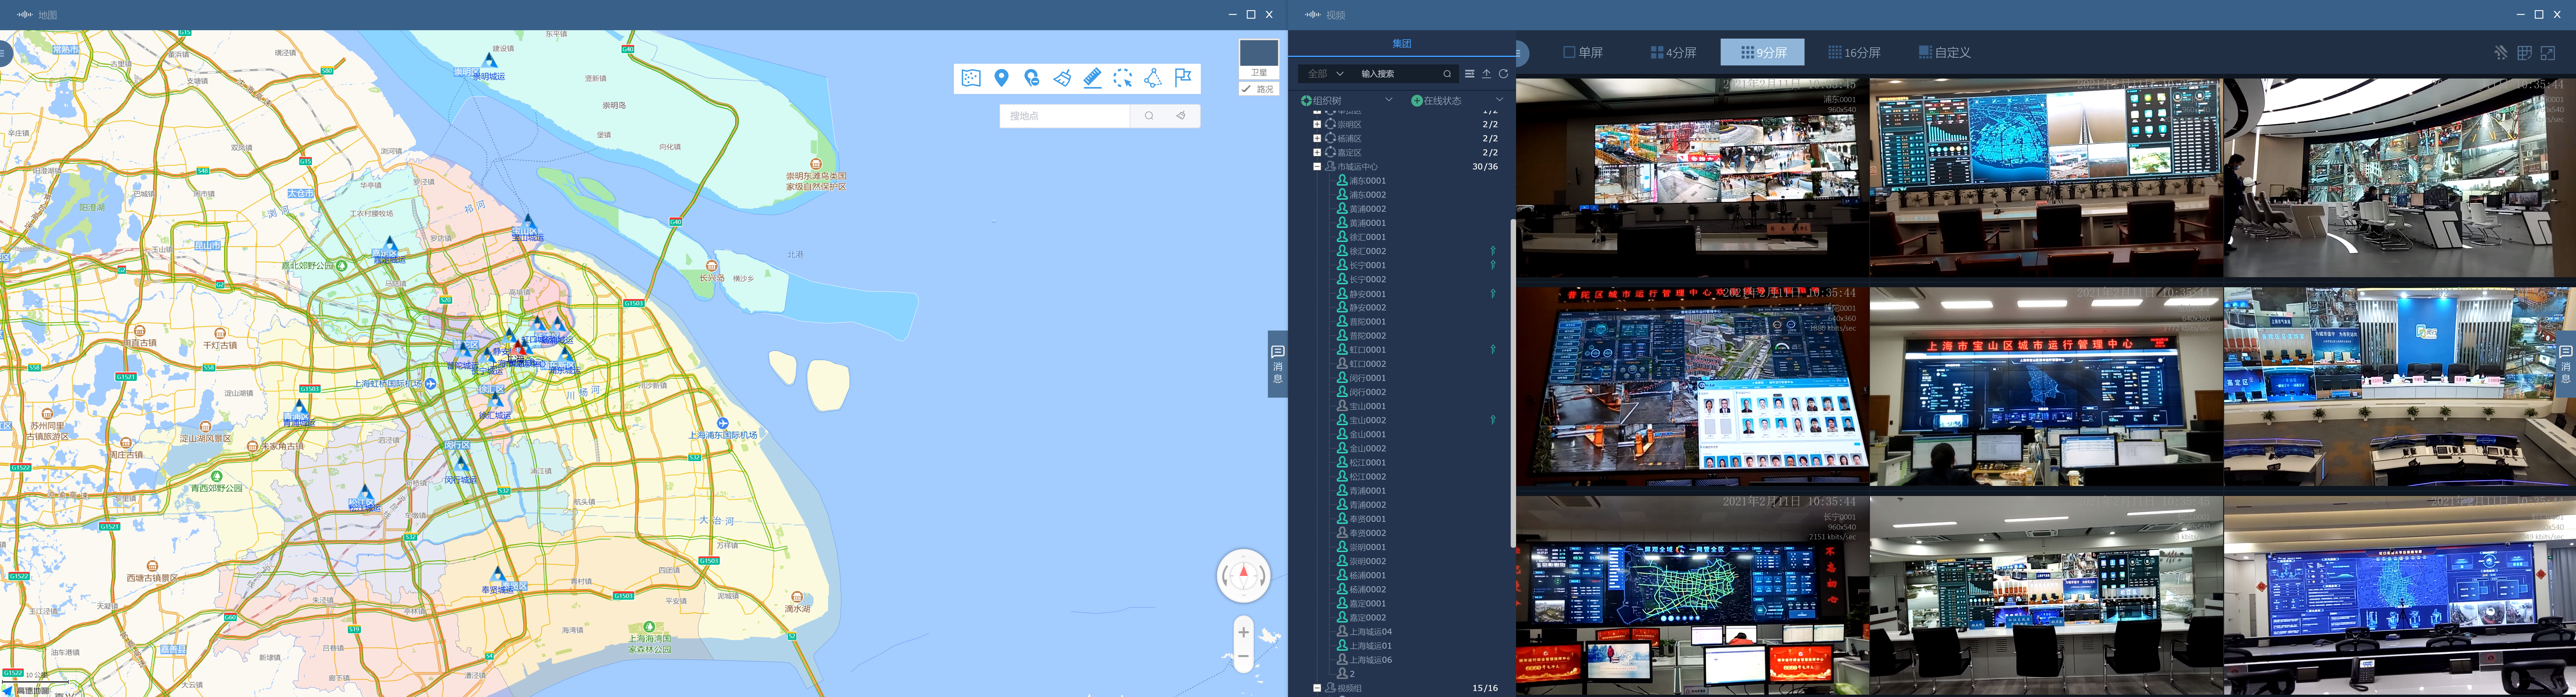Expand the 崇明区 tree node
Viewport: 2576px width, 697px height.
[x=1317, y=125]
